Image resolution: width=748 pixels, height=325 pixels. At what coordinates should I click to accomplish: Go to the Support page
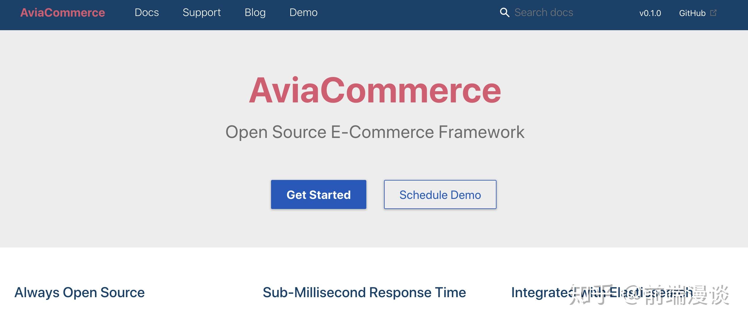click(x=201, y=13)
